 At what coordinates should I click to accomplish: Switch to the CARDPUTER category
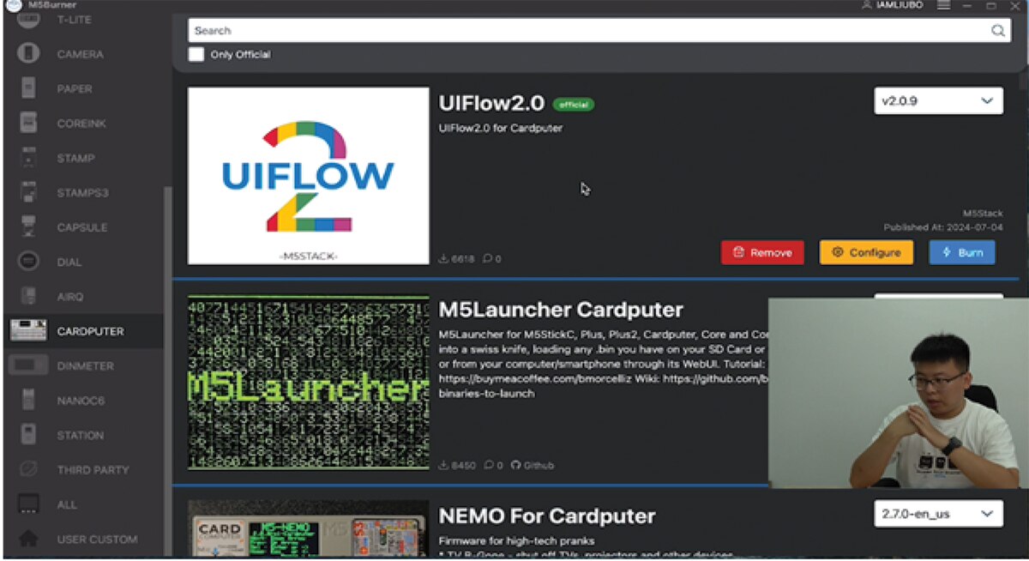click(90, 331)
